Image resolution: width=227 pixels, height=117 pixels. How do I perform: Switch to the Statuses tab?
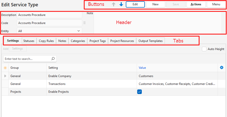[x=29, y=41]
